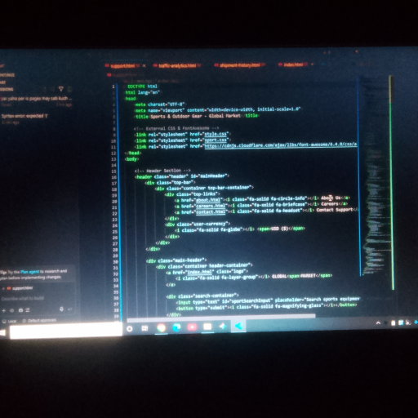Screen dimensions: 418x418
Task: Click the Cortana circle icon on taskbar
Action: [130, 329]
